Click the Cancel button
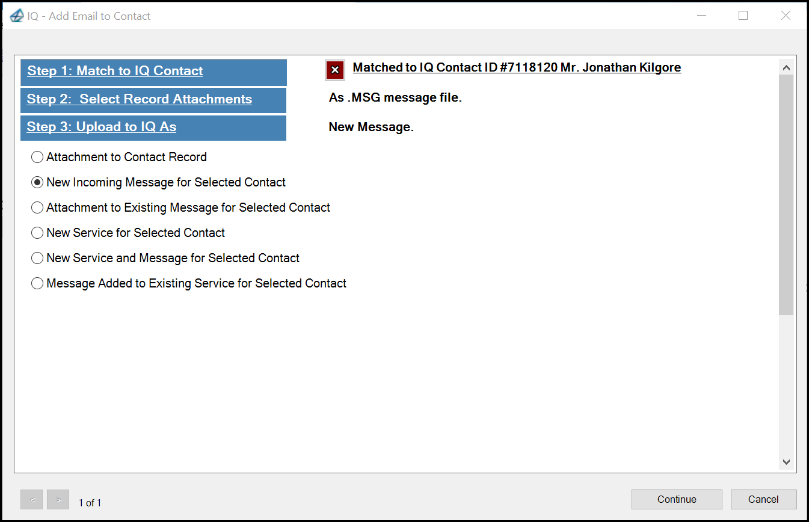 763,500
